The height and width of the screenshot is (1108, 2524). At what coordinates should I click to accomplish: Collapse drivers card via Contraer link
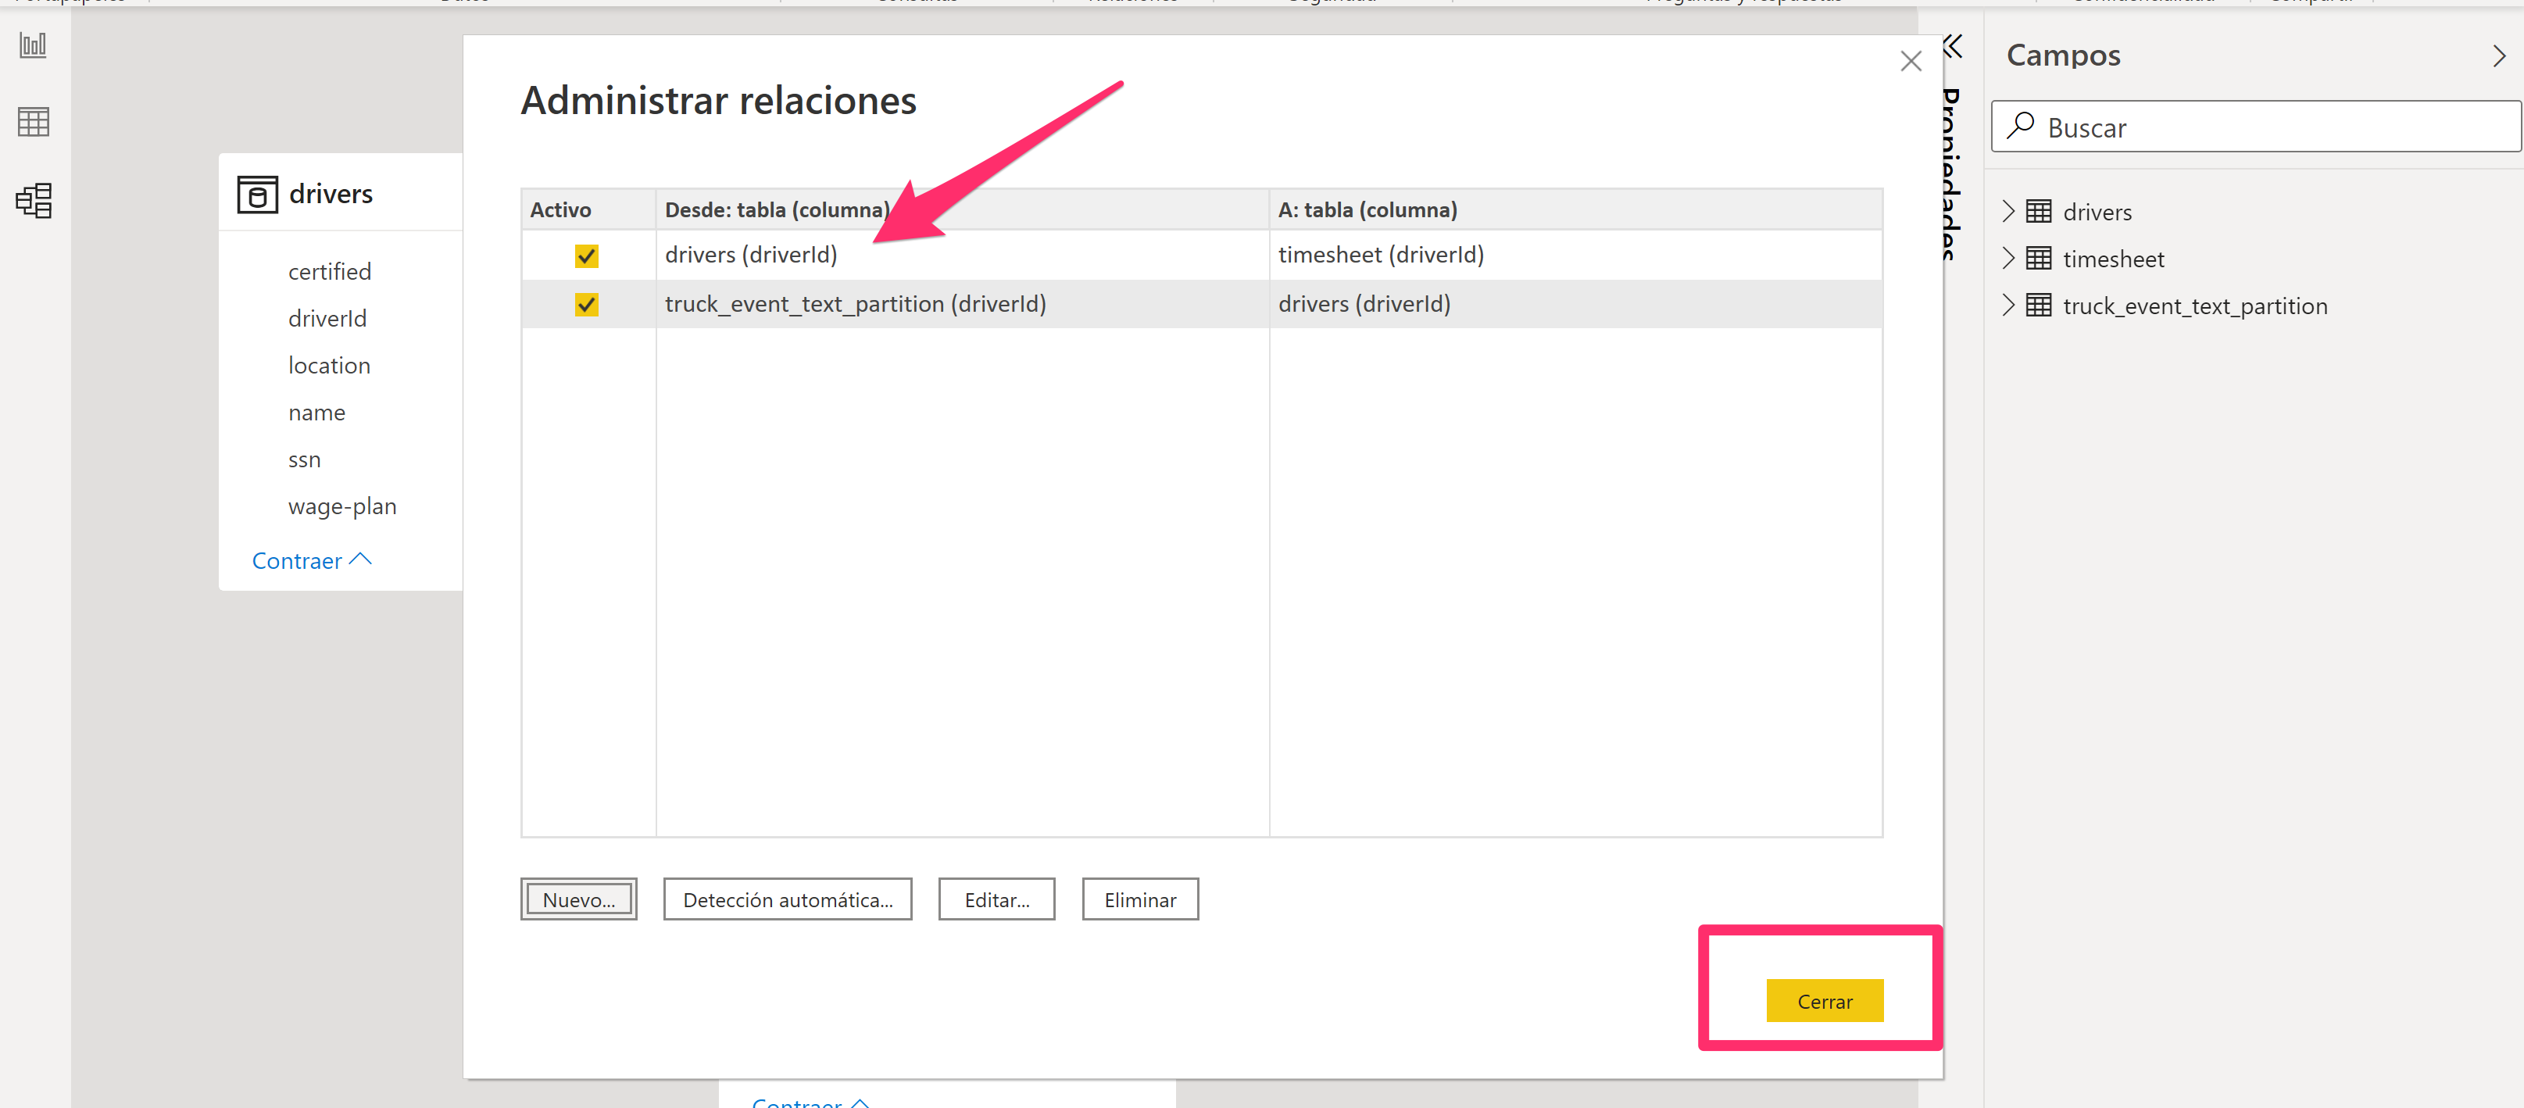pos(312,560)
